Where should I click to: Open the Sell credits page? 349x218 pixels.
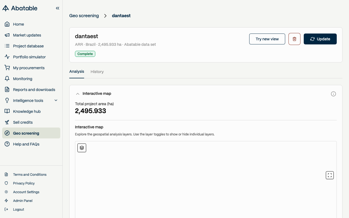[31, 122]
